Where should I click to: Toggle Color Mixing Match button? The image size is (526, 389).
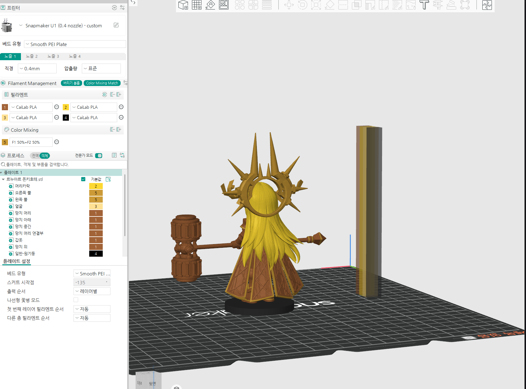click(102, 83)
